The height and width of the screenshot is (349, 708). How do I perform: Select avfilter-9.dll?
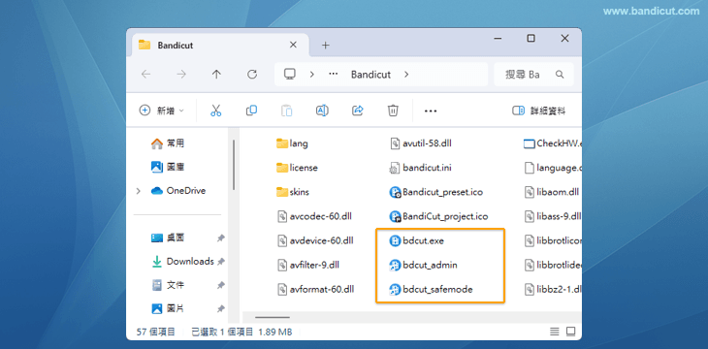[x=308, y=265]
